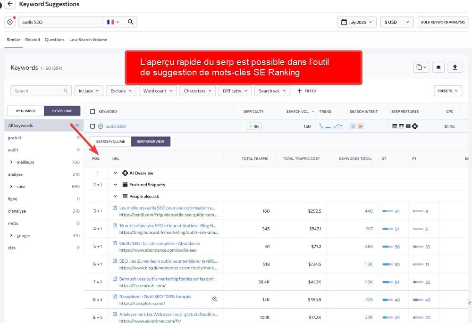Switch to the Similar tab
Viewport: 472px width, 323px height.
14,40
